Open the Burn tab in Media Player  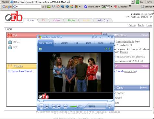(x=89, y=43)
